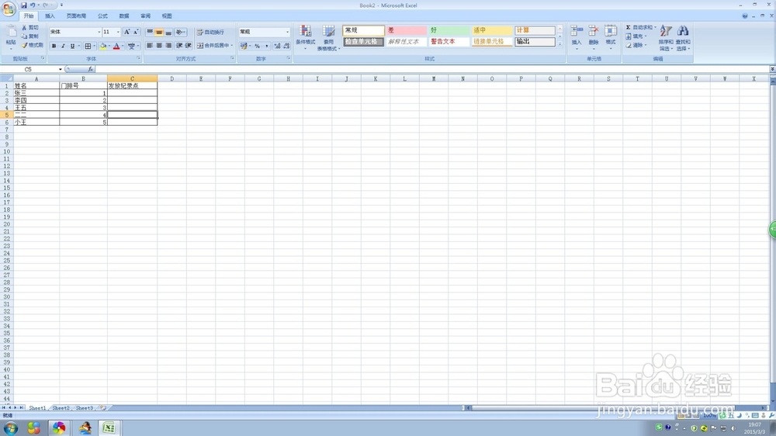Select column D header

tap(171, 78)
